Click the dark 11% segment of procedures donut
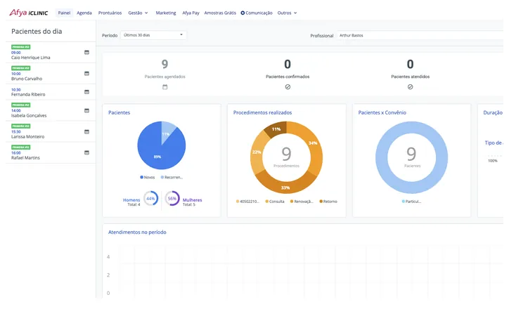Screen dimensions: 509x309 (x=276, y=129)
